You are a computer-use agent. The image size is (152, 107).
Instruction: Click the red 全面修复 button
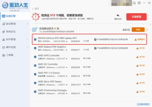coord(136,17)
